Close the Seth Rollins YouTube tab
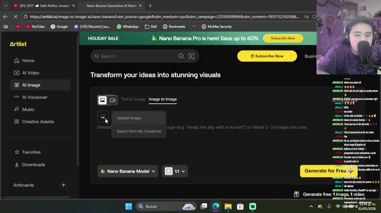The height and width of the screenshot is (213, 381). (x=73, y=6)
